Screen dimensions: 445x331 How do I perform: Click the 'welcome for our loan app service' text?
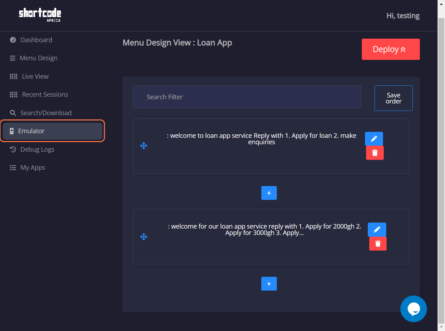264,230
